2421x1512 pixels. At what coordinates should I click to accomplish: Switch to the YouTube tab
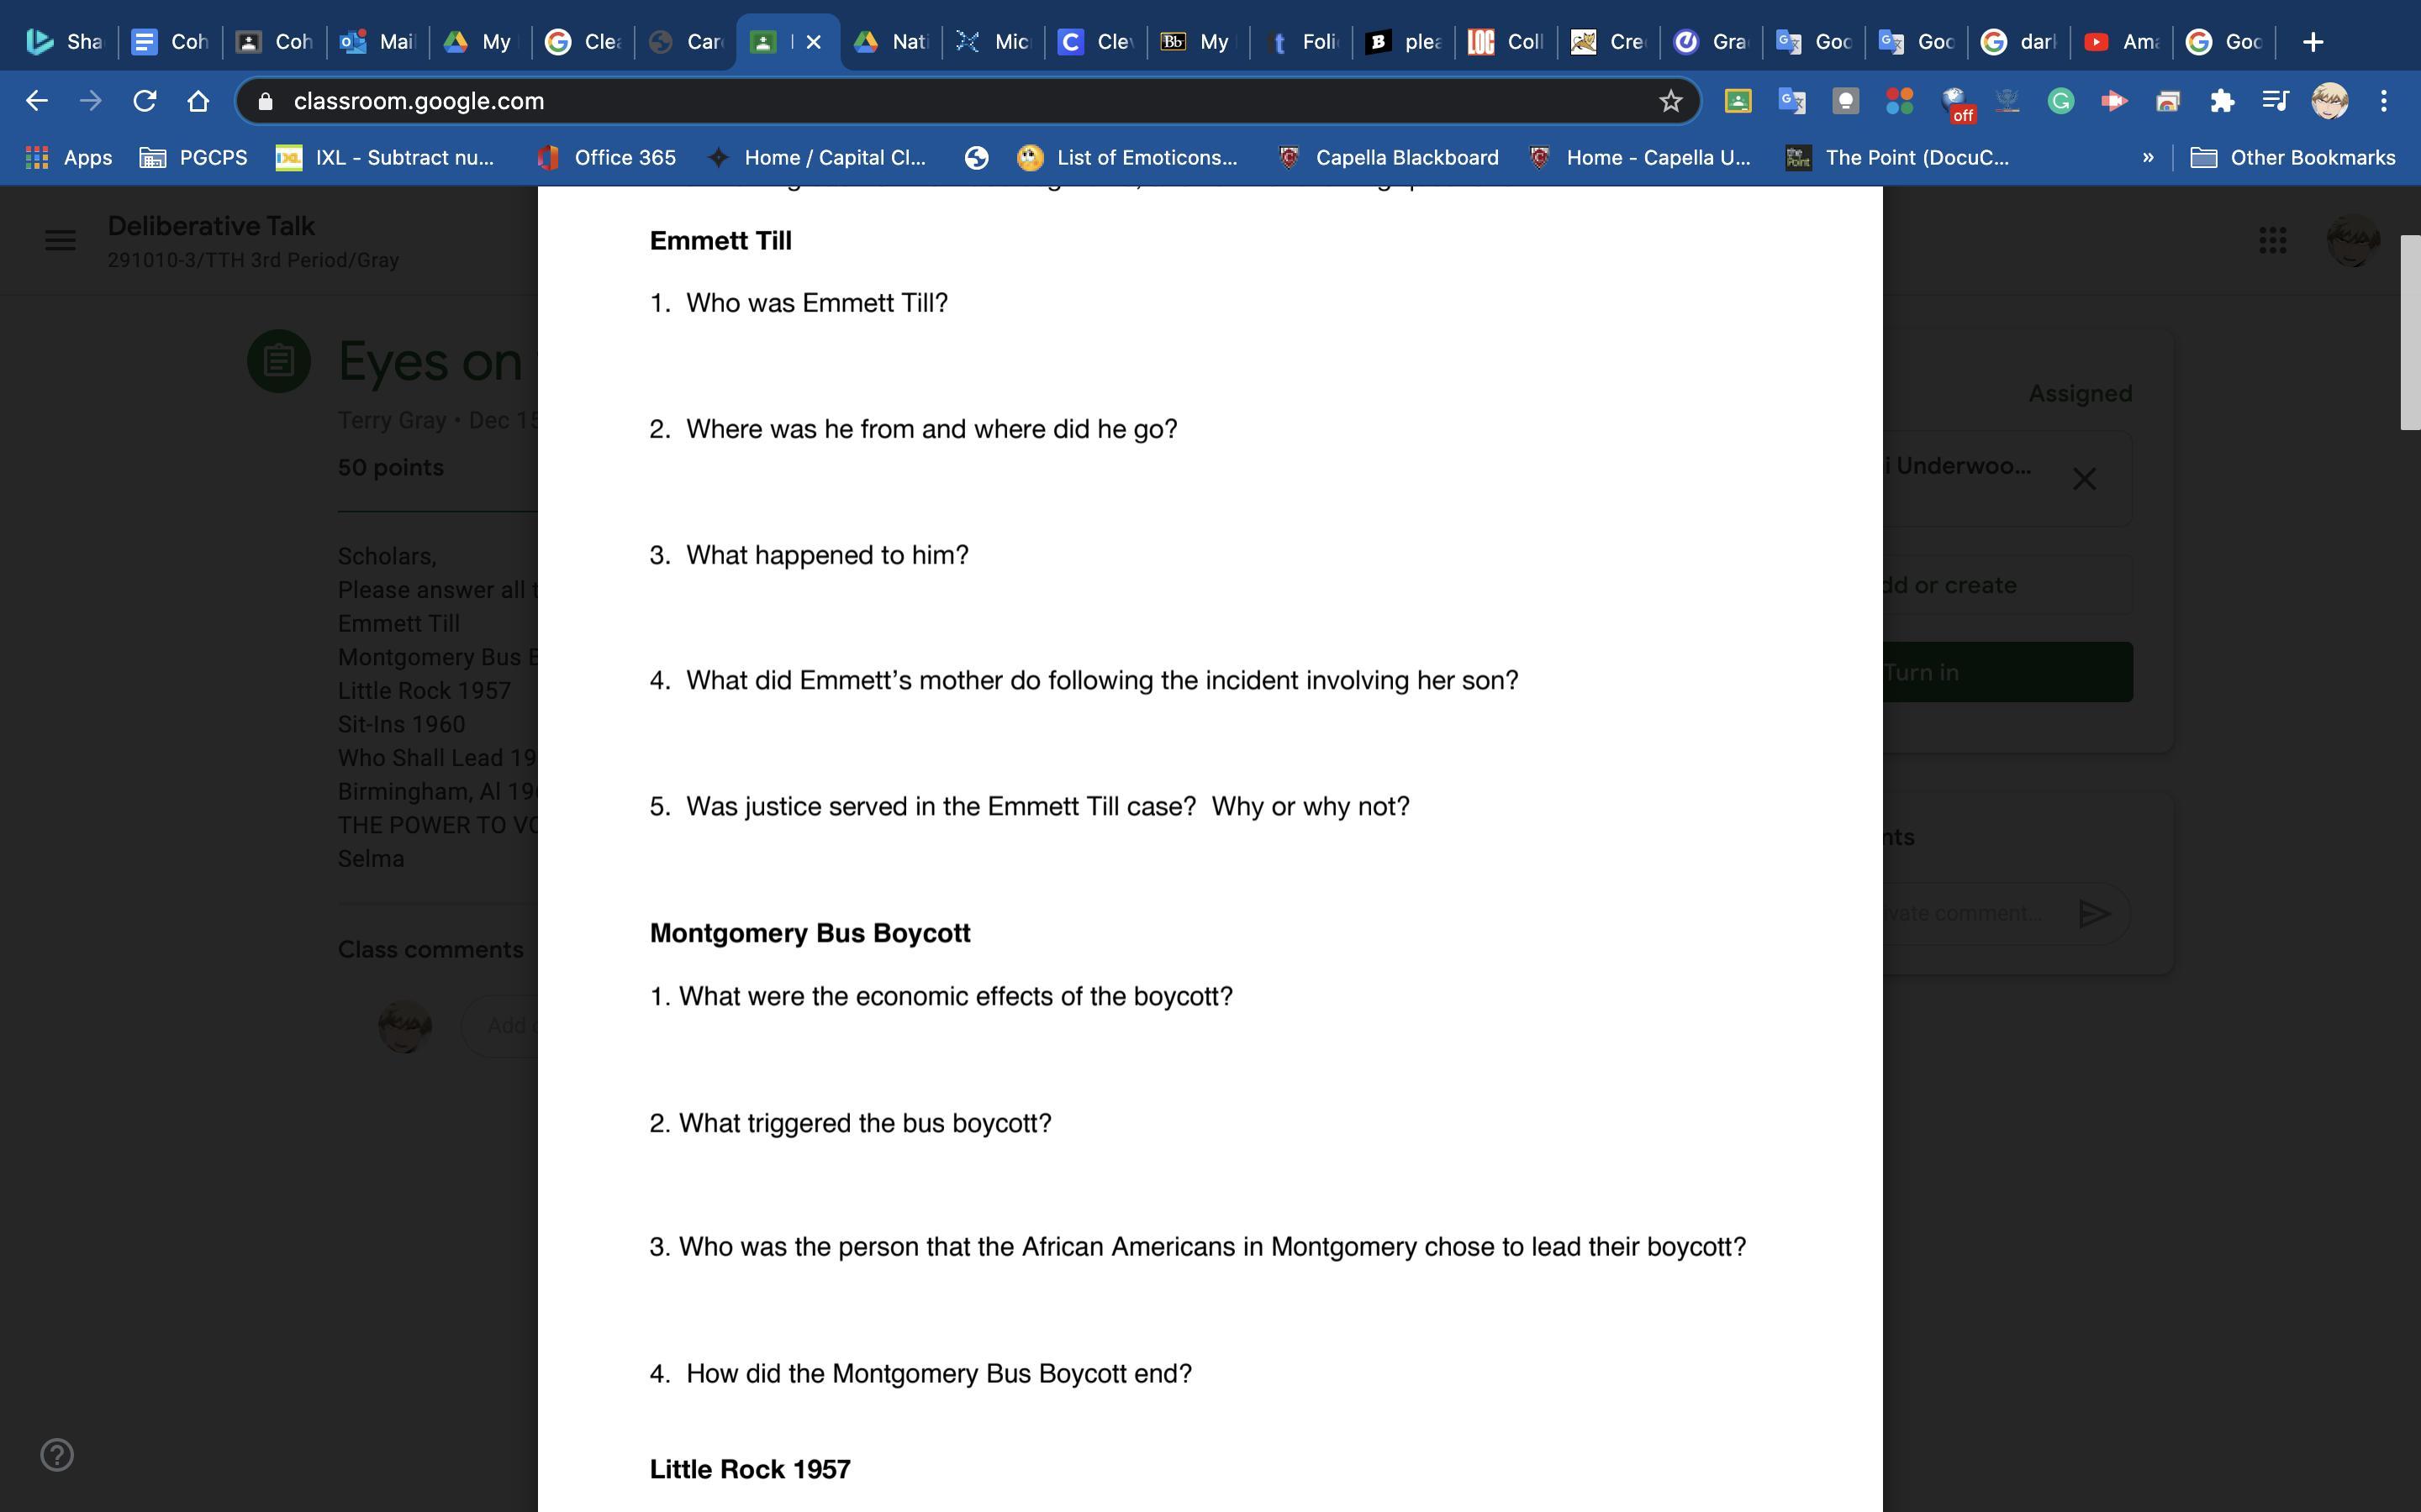[x=2123, y=42]
